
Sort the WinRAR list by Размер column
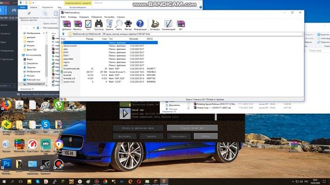coord(90,39)
